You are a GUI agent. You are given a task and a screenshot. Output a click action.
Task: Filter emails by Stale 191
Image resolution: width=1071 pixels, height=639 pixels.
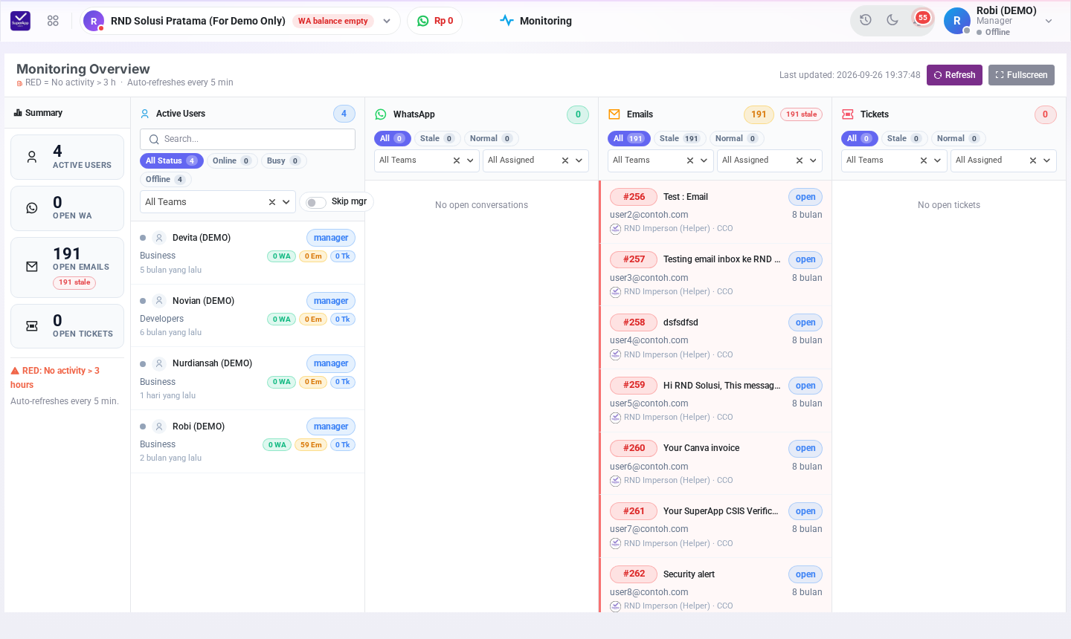pyautogui.click(x=679, y=138)
